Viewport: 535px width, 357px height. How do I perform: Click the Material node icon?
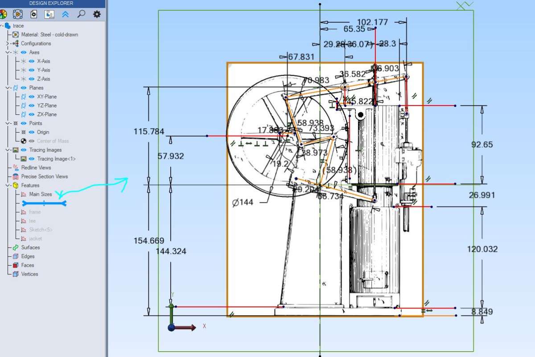click(16, 34)
